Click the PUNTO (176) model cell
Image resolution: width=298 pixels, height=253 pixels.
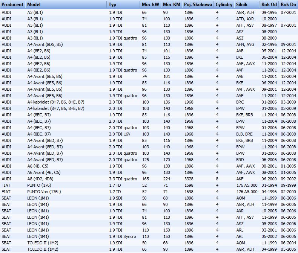coord(39,185)
